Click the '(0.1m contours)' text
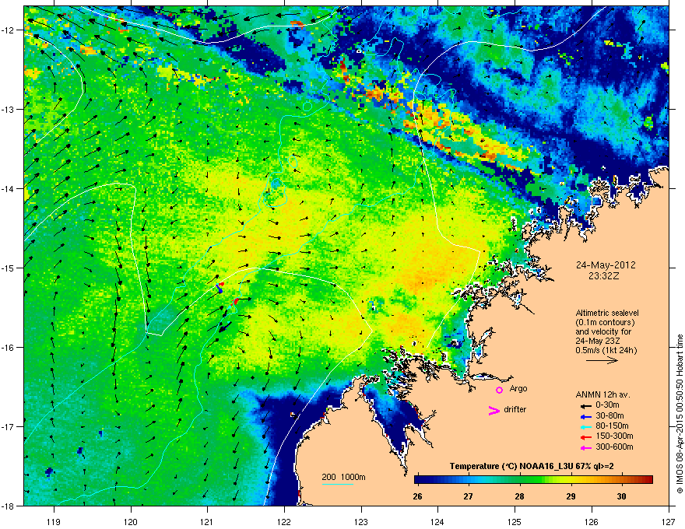Image resolution: width=685 pixels, height=529 pixels. pos(605,323)
